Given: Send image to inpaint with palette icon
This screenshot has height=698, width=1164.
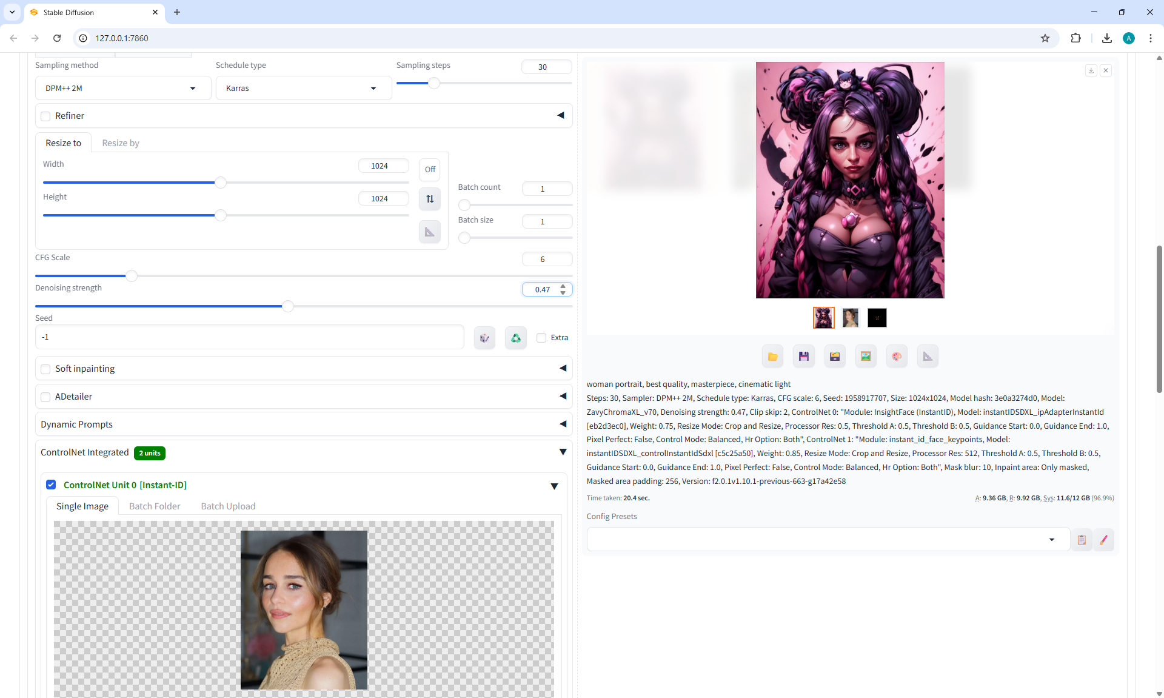Looking at the screenshot, I should [897, 357].
